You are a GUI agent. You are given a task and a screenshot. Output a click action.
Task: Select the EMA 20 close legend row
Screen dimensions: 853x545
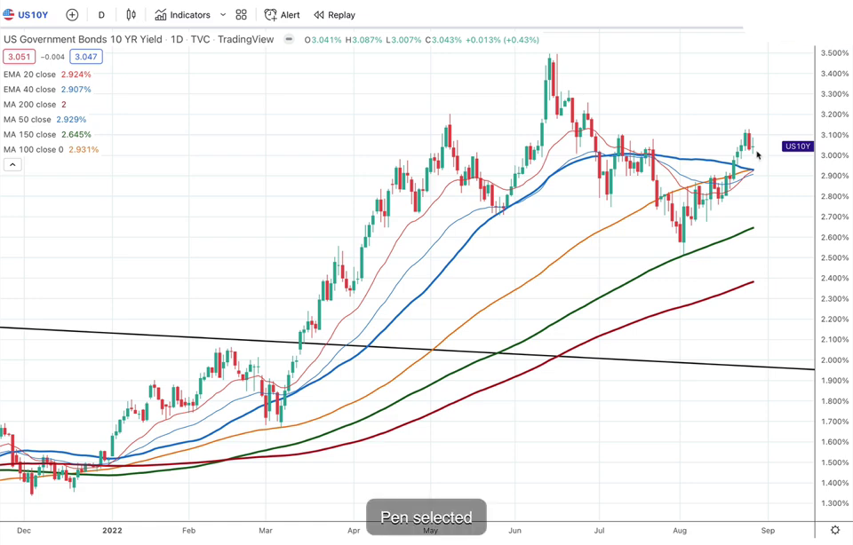(x=47, y=75)
